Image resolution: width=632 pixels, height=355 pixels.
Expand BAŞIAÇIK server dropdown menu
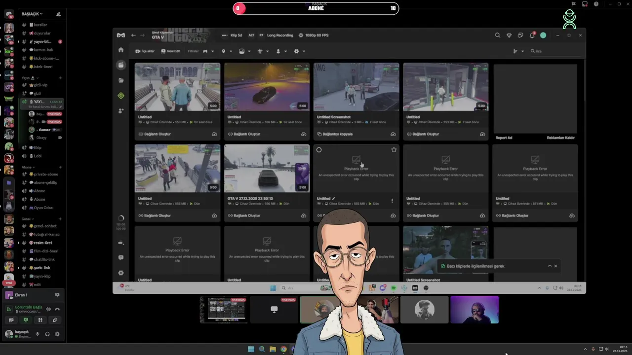pos(32,14)
